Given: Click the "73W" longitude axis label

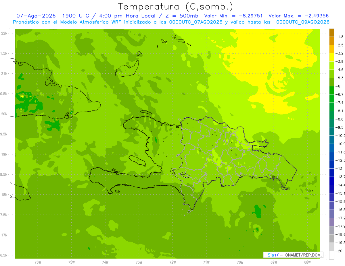Looking at the screenshot, I should 139,262.
